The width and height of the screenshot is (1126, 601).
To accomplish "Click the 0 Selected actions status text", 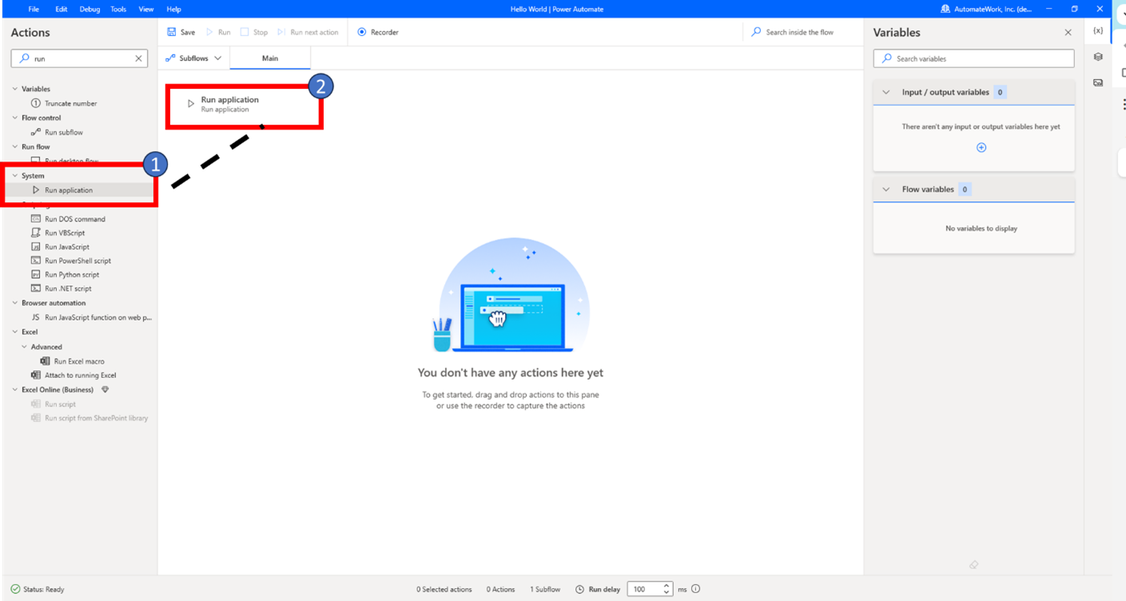I will [444, 589].
